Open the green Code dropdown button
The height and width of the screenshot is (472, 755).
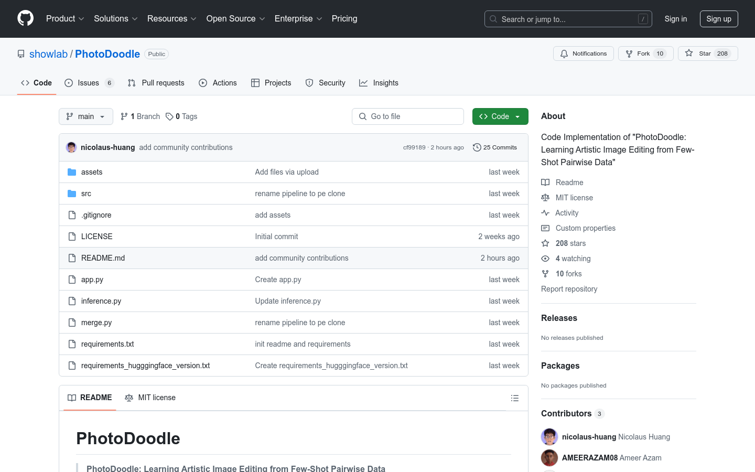pyautogui.click(x=500, y=116)
